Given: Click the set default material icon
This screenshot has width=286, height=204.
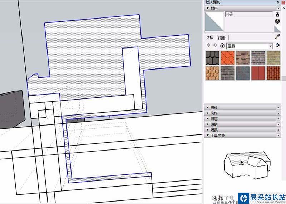Looking at the screenshot, I should pyautogui.click(x=277, y=29).
